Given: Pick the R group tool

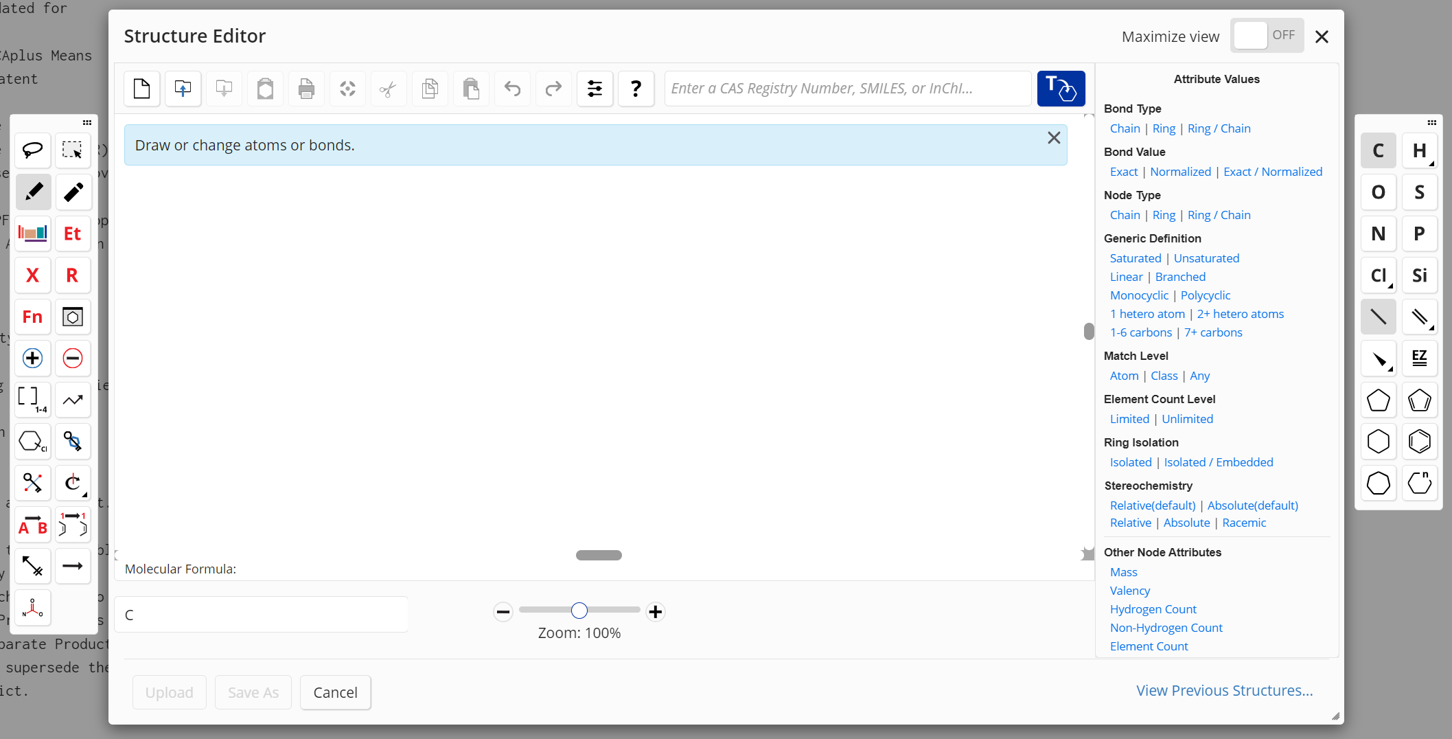Looking at the screenshot, I should pos(73,275).
